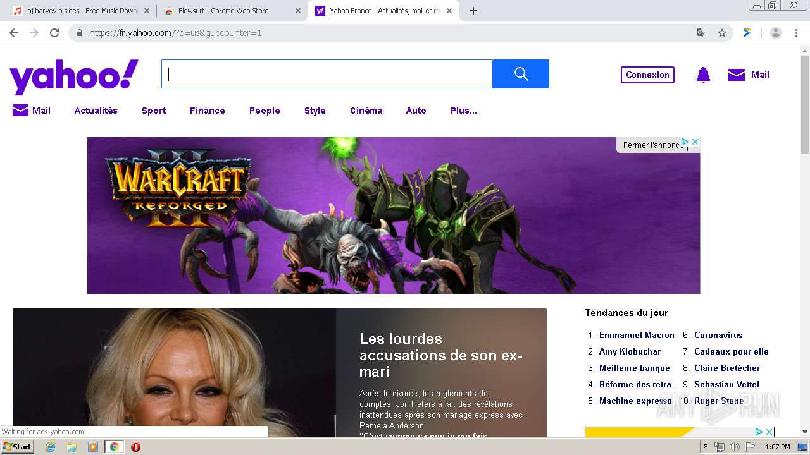Close the small yellow ad at bottom right

pyautogui.click(x=769, y=432)
